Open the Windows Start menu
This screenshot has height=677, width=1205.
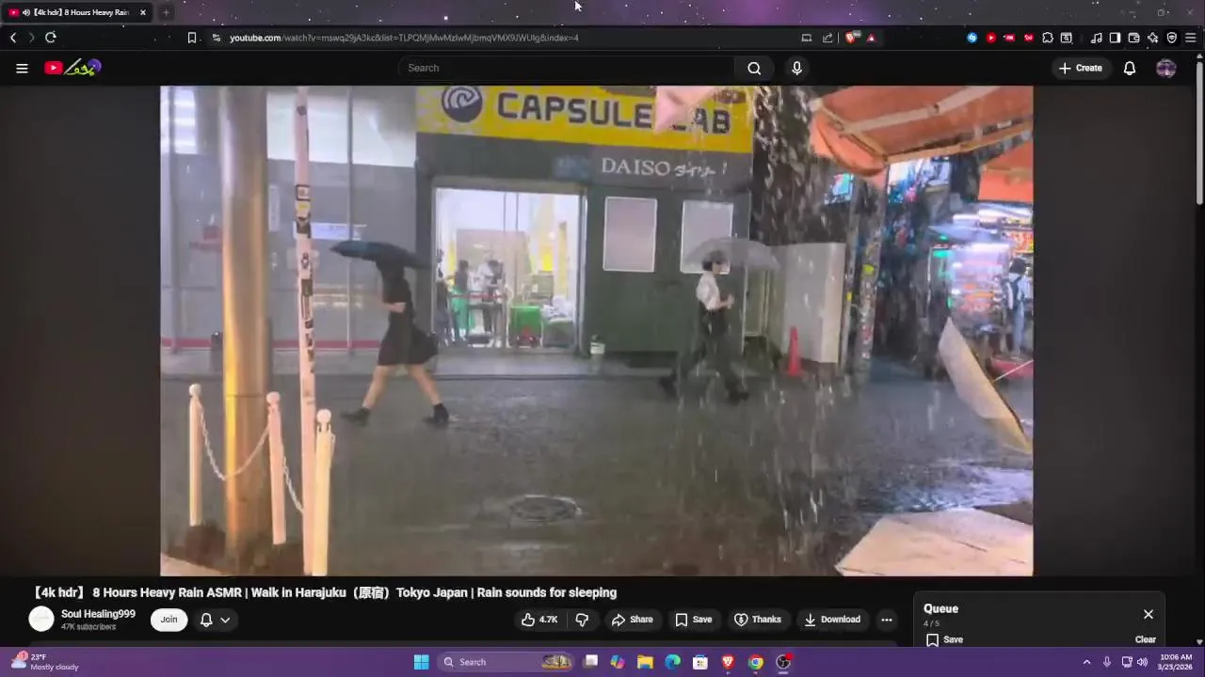click(x=422, y=662)
